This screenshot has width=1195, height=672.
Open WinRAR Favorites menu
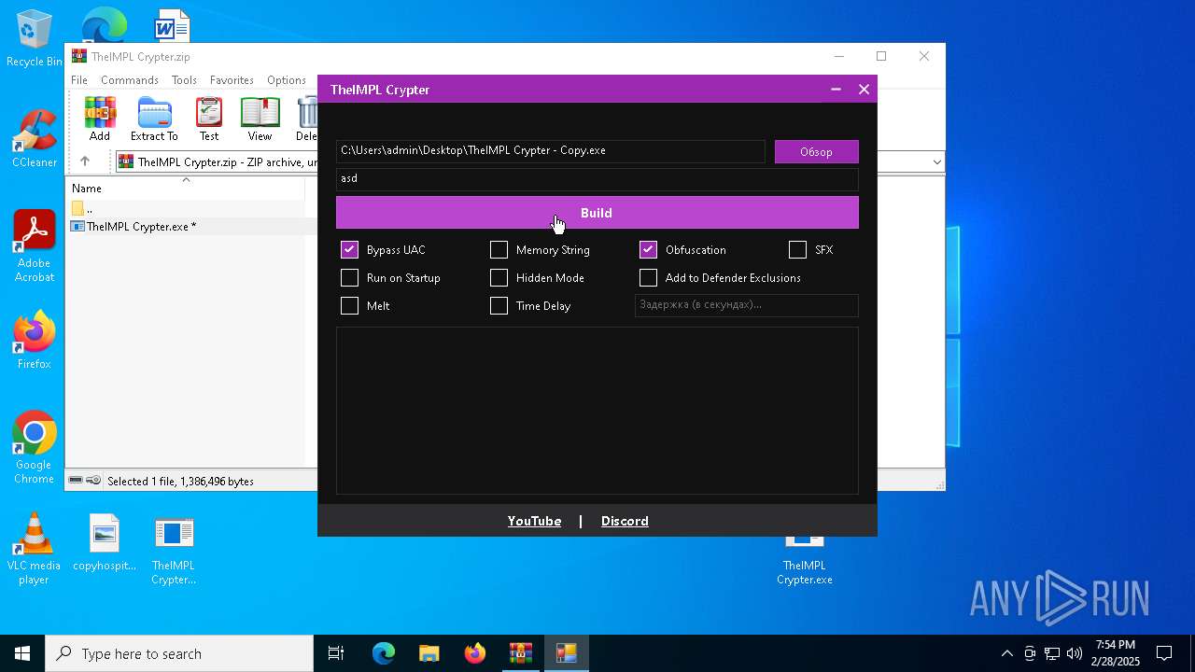(x=232, y=80)
